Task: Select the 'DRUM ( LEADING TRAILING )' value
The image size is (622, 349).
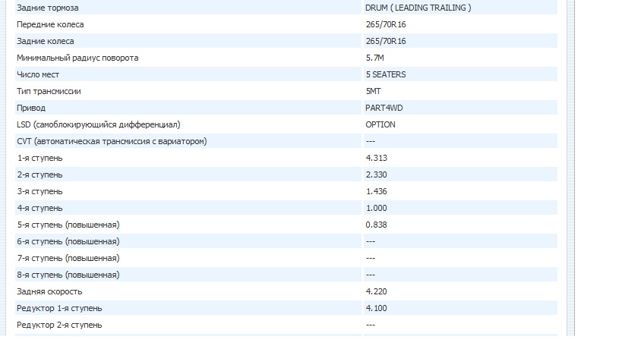Action: tap(418, 8)
